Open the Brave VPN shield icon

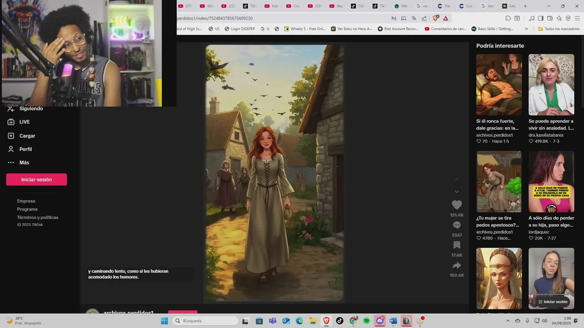click(x=568, y=18)
